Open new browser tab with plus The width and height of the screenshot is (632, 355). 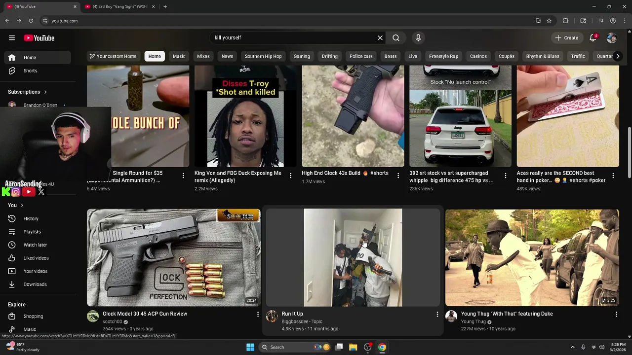[x=165, y=6]
